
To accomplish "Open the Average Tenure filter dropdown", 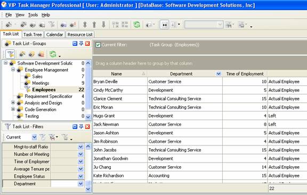I will 80,169.
